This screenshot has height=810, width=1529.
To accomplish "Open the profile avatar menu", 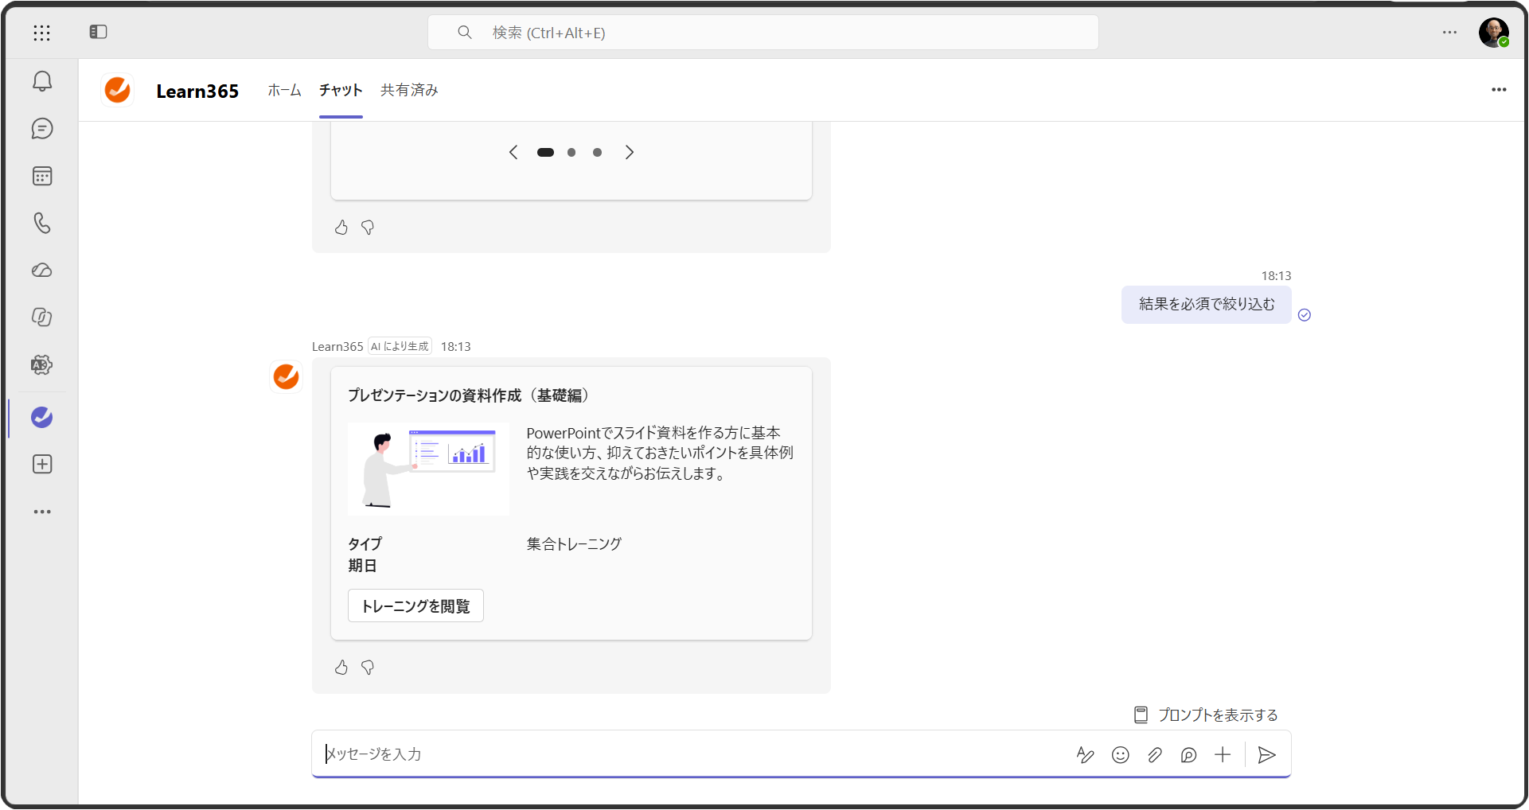I will pyautogui.click(x=1494, y=33).
